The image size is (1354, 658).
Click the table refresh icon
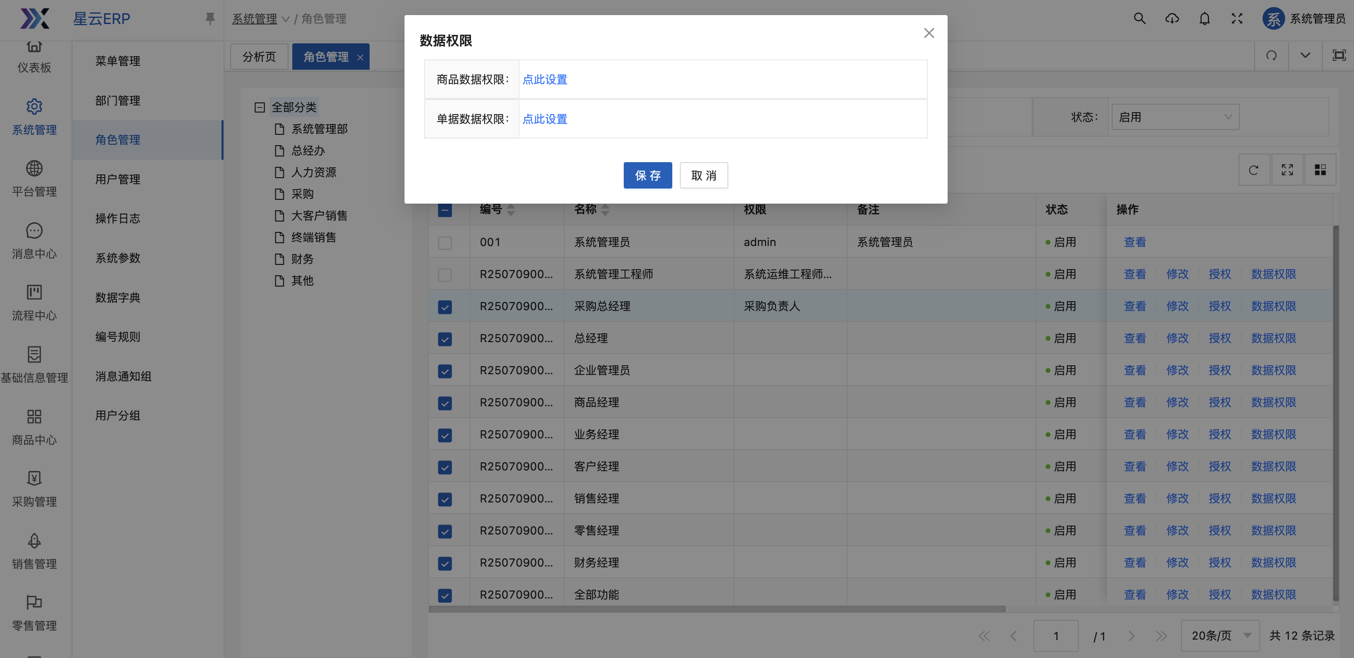coord(1254,170)
